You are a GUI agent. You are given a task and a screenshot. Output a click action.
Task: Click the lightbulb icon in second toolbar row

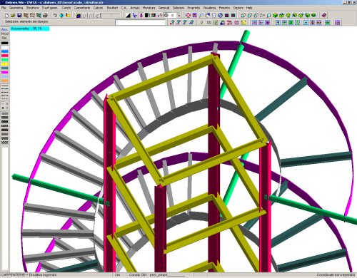pos(202,23)
